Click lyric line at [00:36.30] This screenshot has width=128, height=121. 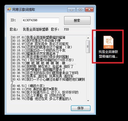pos(38,70)
